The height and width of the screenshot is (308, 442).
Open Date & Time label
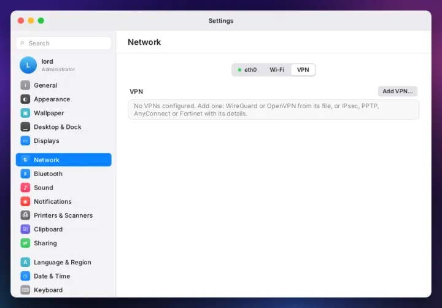pos(52,276)
